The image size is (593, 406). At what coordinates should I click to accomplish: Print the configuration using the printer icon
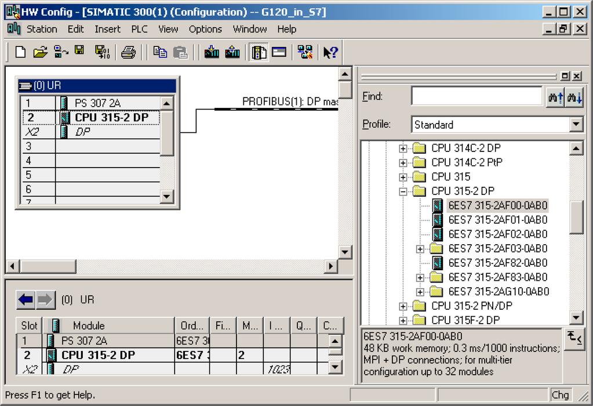tap(129, 52)
